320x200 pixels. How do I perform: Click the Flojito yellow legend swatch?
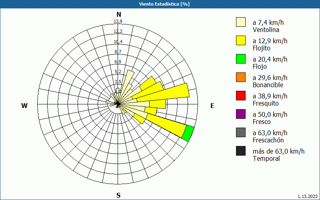241,40
